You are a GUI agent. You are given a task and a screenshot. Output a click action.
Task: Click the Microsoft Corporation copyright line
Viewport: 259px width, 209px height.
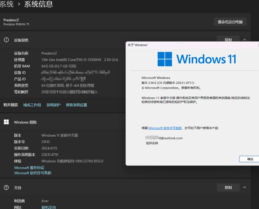click(171, 88)
